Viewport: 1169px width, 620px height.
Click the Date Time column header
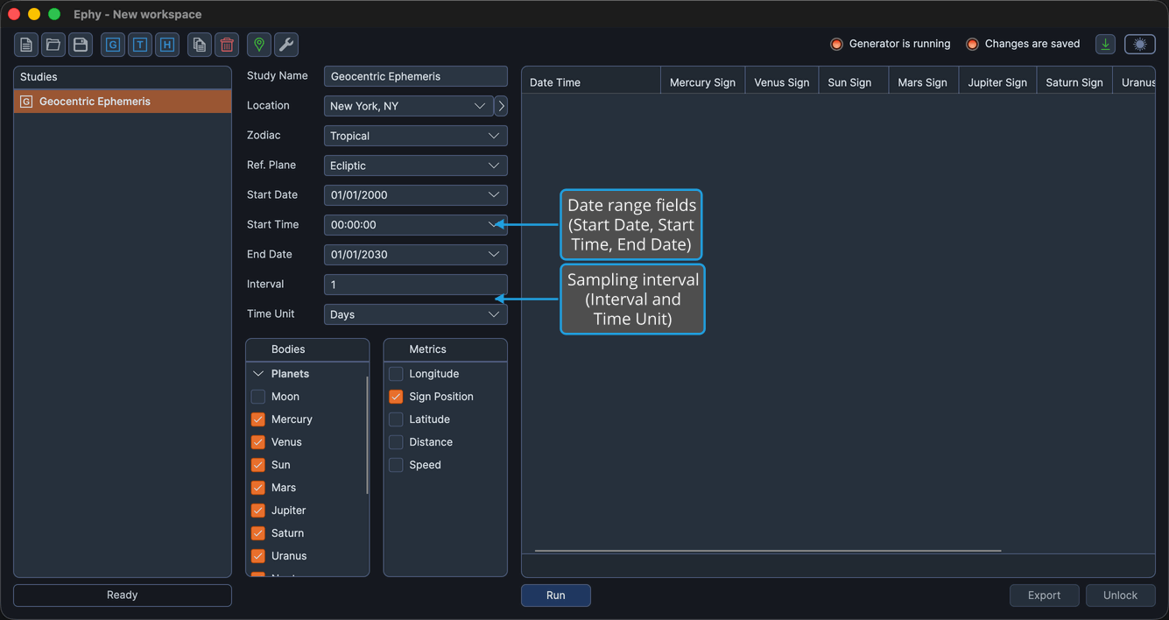(591, 82)
